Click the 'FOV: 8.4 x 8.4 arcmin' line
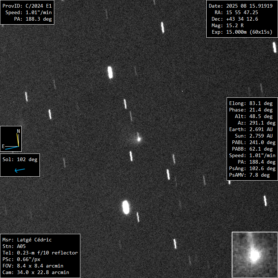The image size is (278, 278). (33, 266)
